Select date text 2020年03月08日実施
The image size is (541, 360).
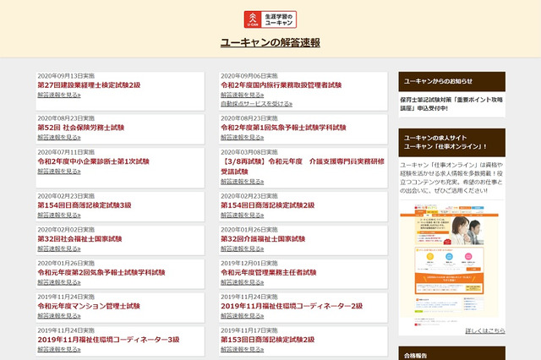(x=249, y=152)
